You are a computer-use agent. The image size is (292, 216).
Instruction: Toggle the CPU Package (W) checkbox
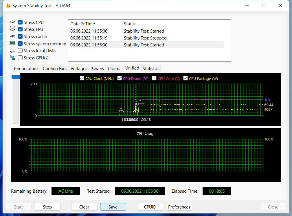point(186,78)
